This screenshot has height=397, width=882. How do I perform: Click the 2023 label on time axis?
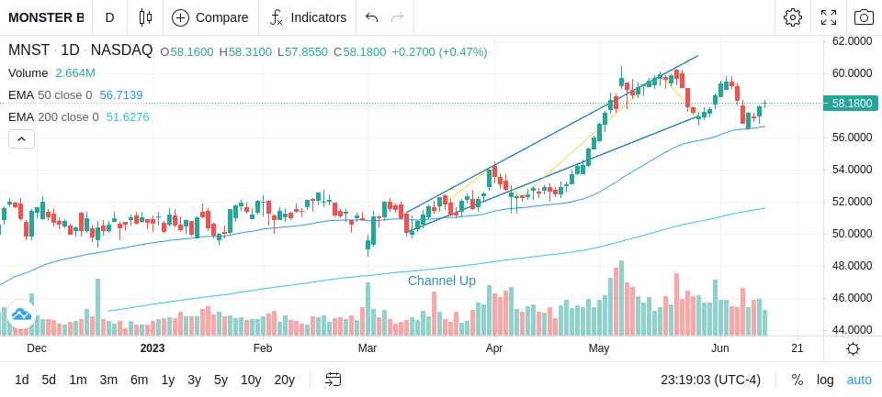coord(153,348)
